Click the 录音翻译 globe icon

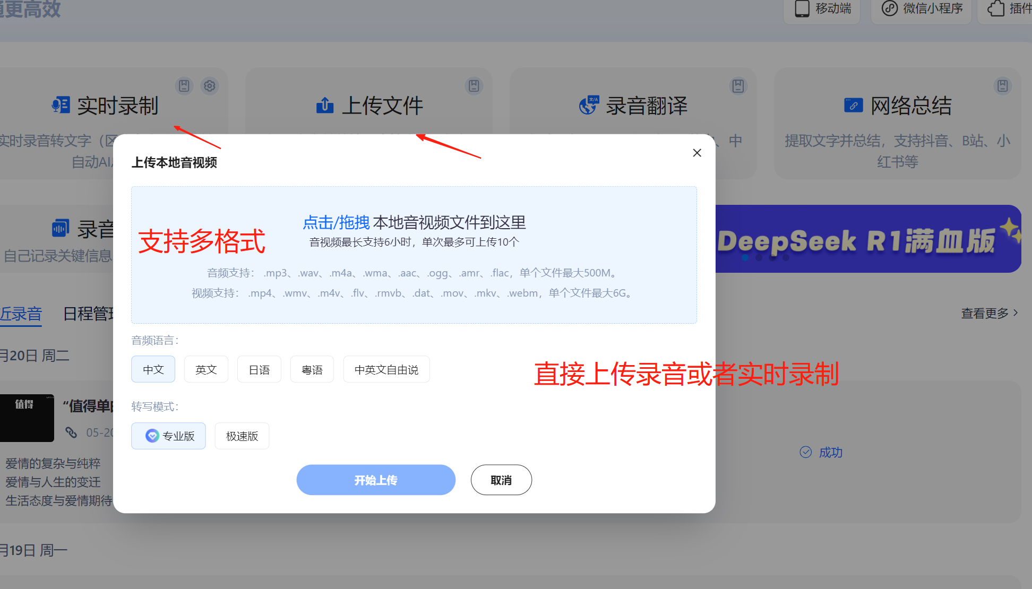tap(589, 105)
